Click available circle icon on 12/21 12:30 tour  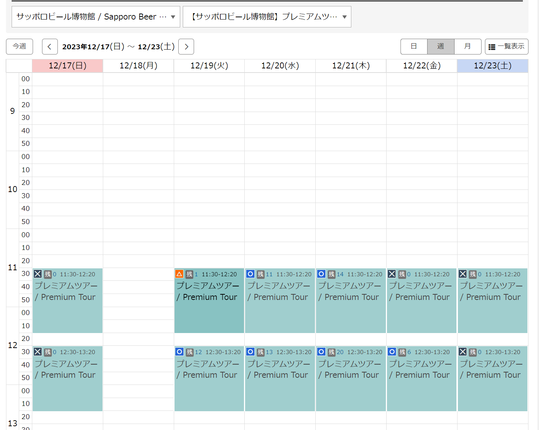tap(321, 352)
